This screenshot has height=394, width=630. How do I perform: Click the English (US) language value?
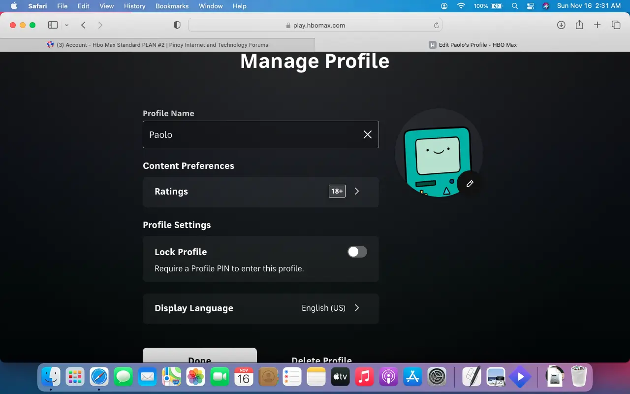coord(323,308)
